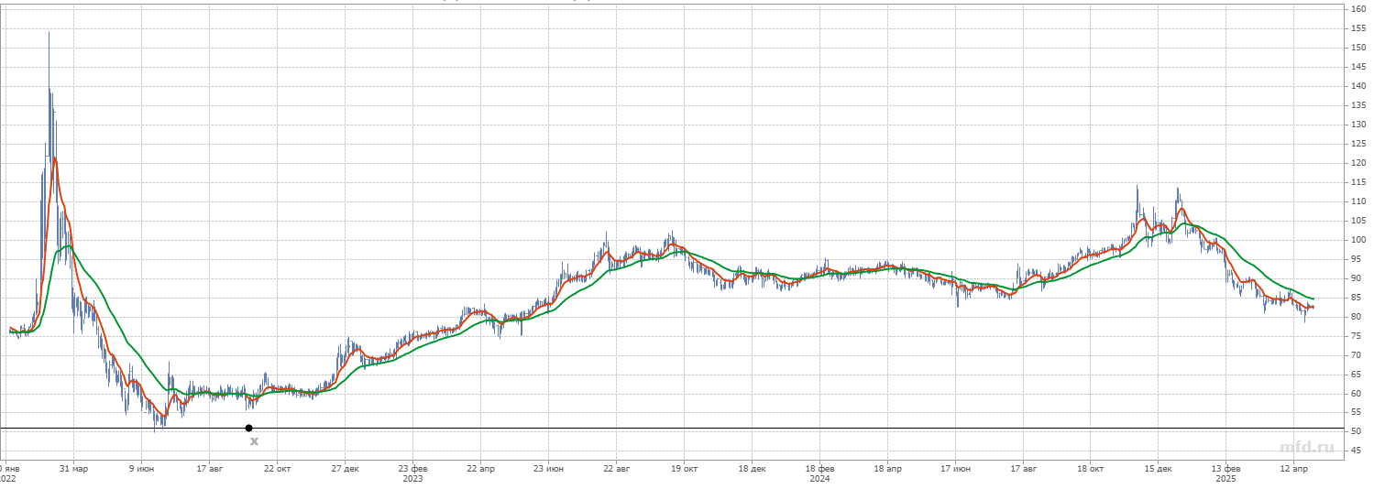Click the 17 июн date label

click(x=954, y=467)
